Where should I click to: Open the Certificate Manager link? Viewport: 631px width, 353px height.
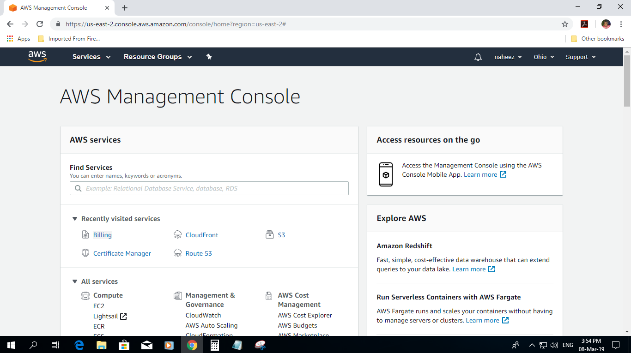122,253
